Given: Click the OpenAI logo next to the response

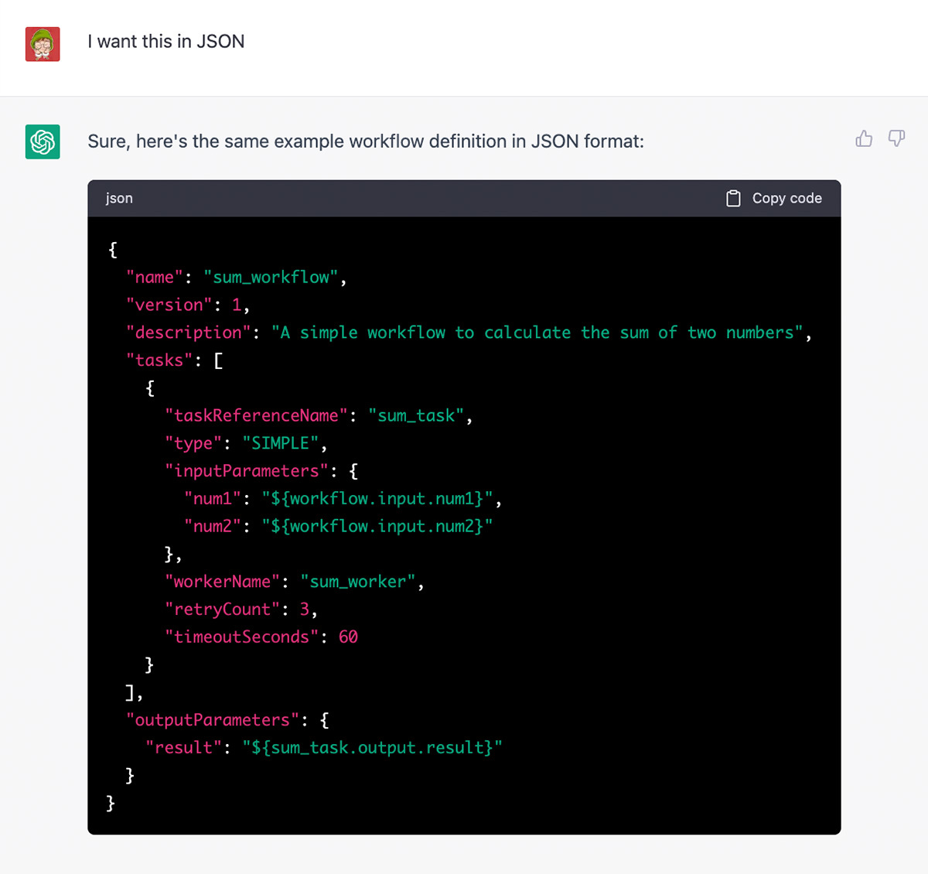Looking at the screenshot, I should (x=43, y=142).
